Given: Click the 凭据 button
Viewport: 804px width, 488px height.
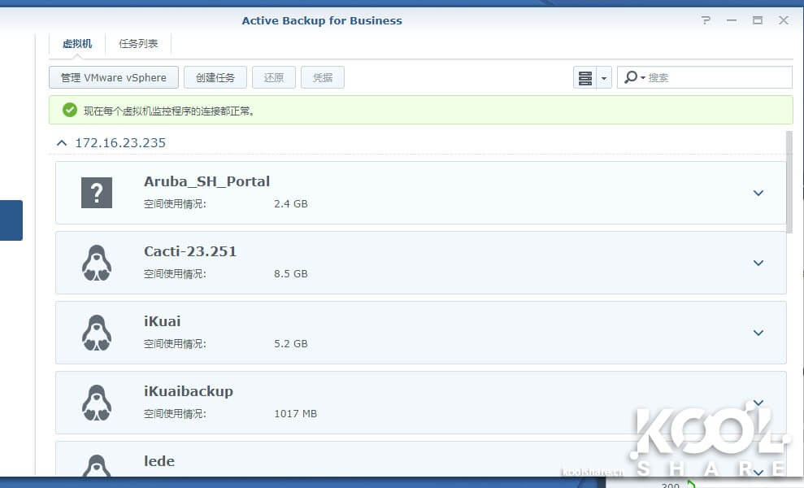Looking at the screenshot, I should [x=323, y=77].
